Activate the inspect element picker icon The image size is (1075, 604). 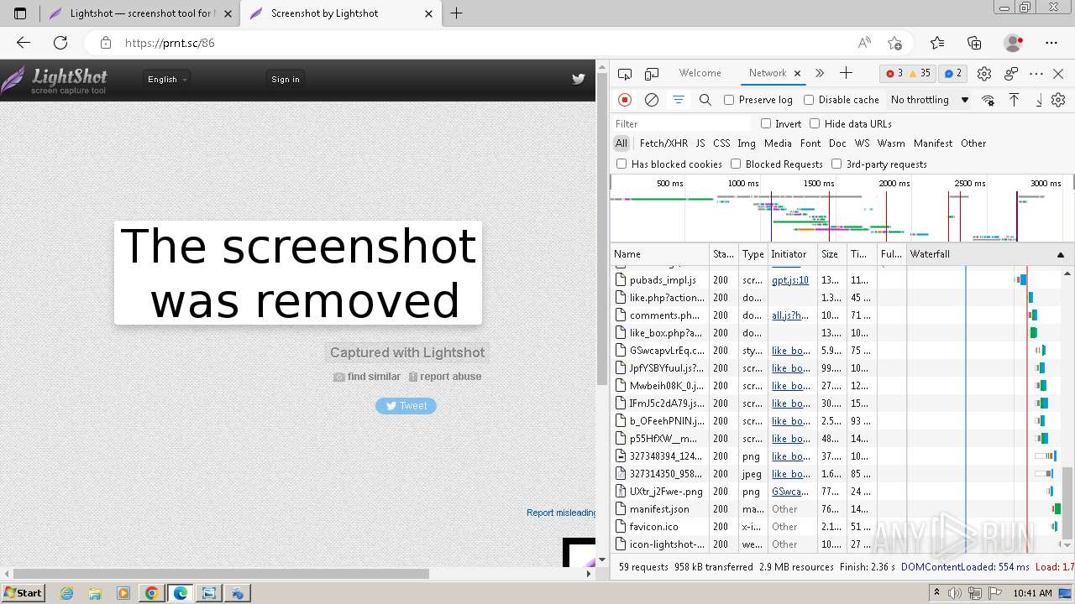pyautogui.click(x=625, y=74)
